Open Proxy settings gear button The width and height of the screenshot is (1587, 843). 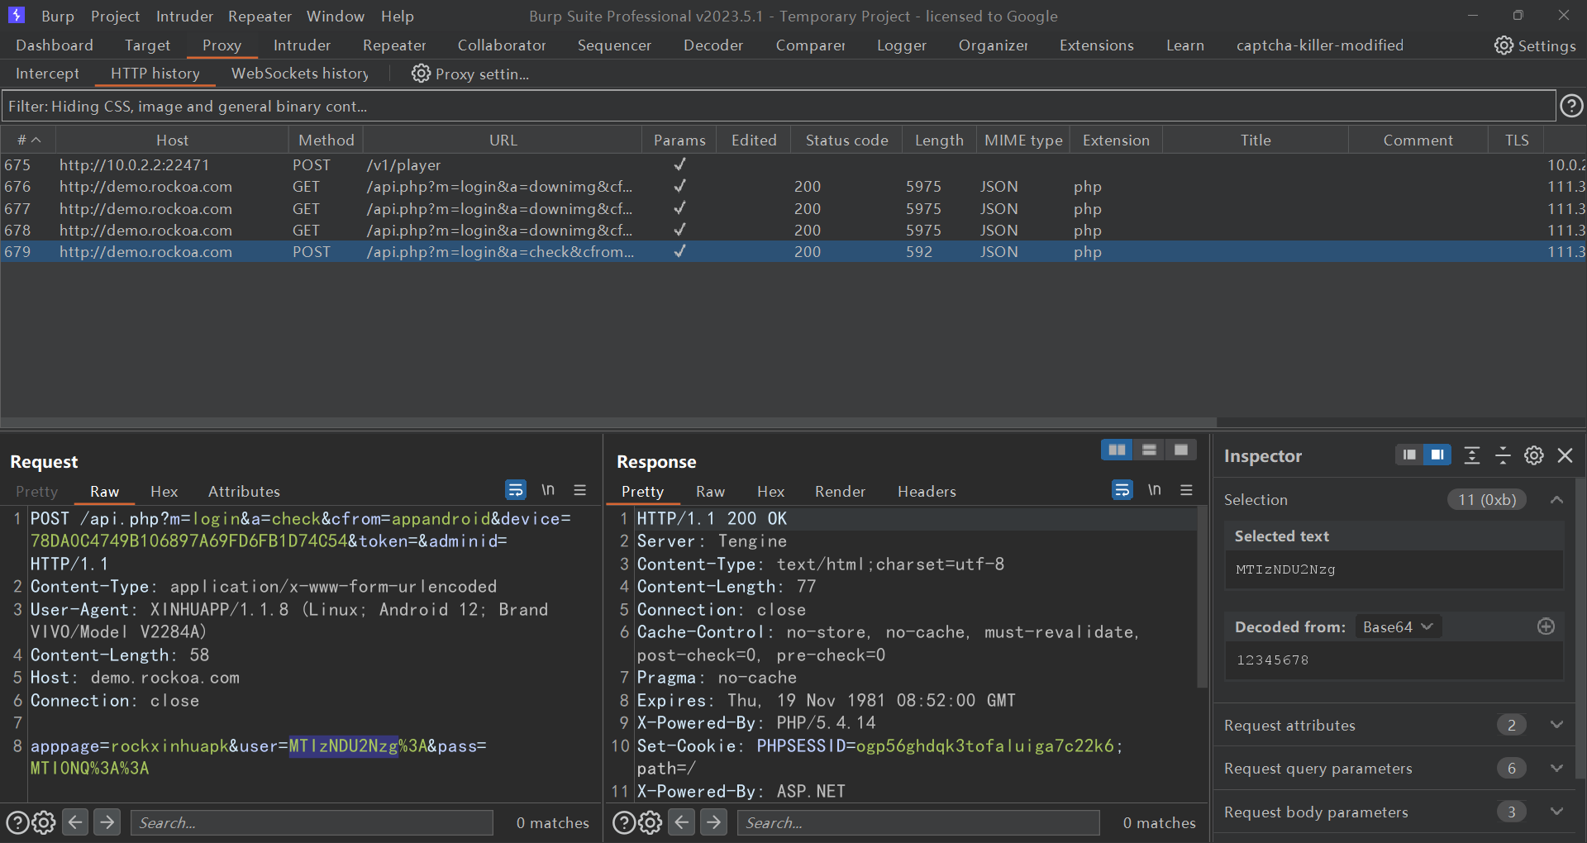[470, 74]
